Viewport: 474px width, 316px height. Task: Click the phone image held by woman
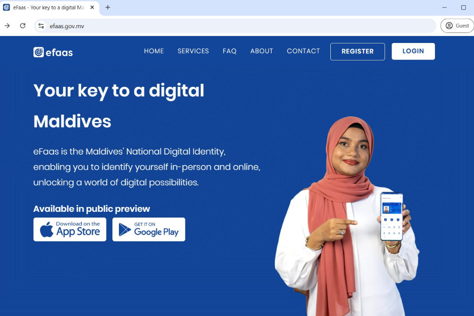(392, 217)
